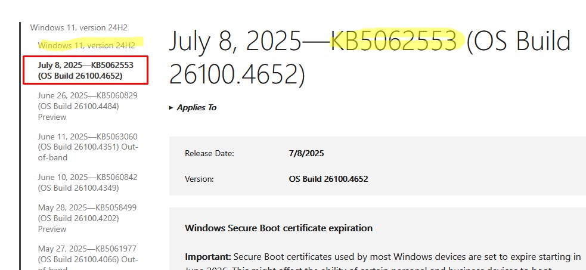Click the vertical bar beside the sidebar

point(20,145)
